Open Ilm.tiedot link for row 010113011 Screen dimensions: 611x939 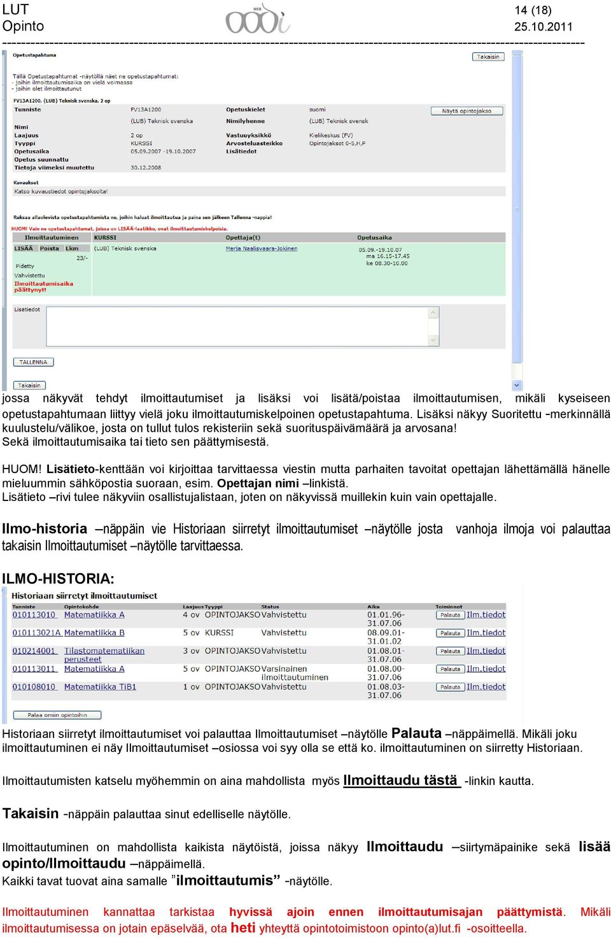coord(486,668)
